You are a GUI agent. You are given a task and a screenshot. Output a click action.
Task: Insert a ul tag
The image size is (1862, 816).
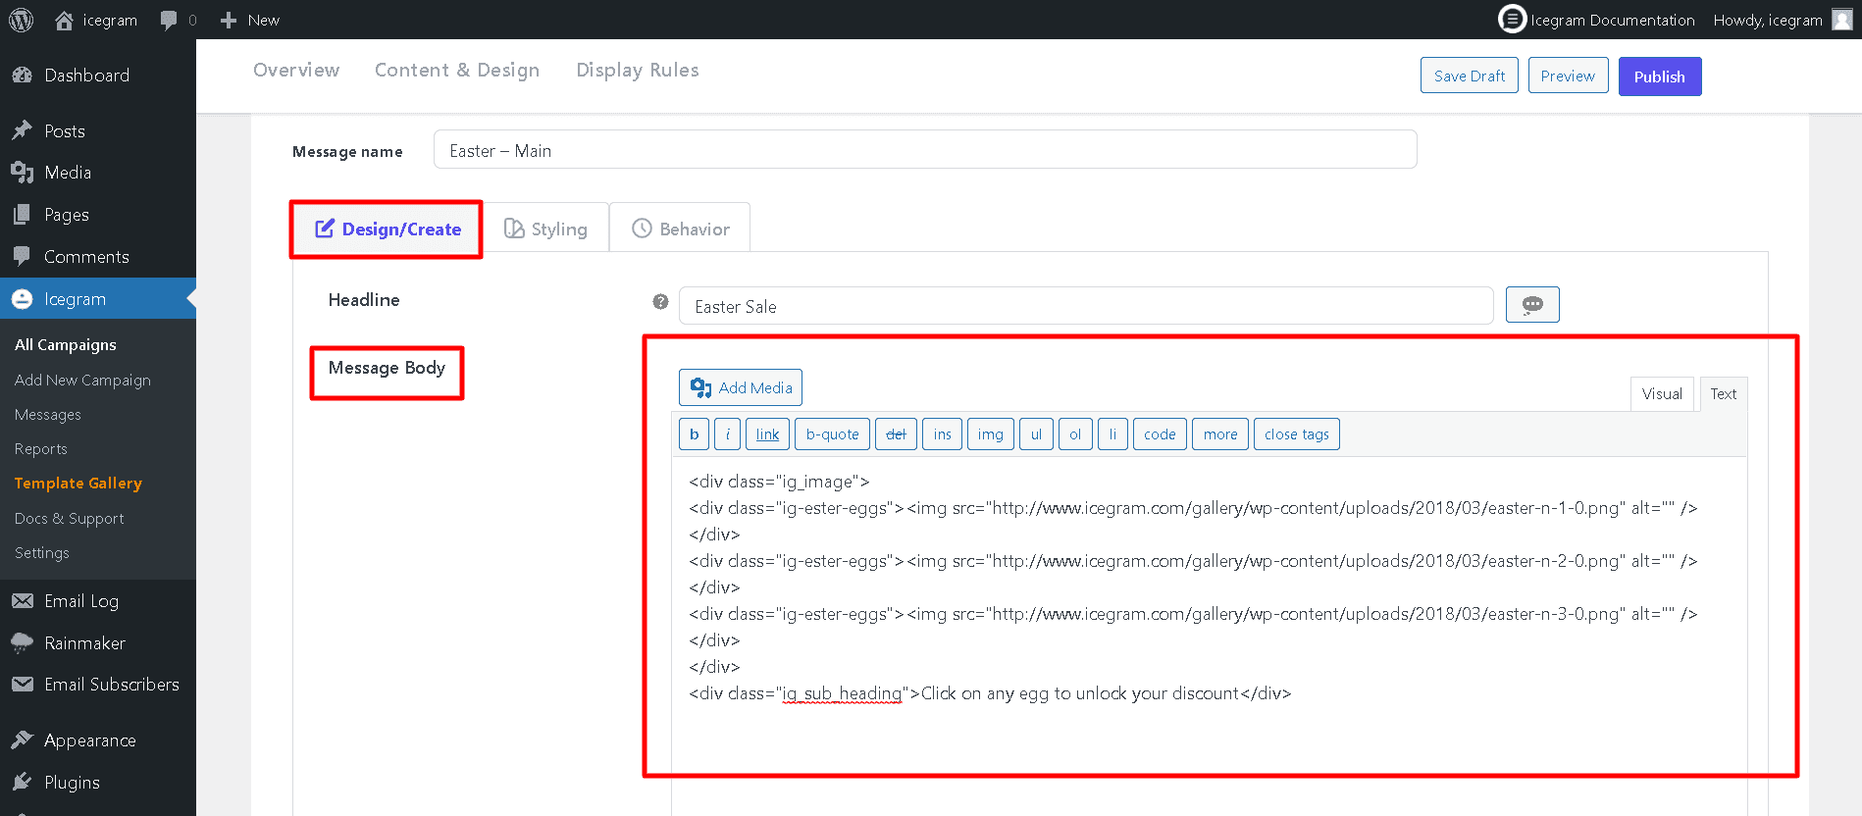pos(1036,434)
